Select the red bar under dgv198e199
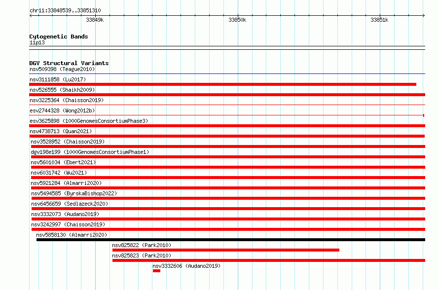439x290 pixels. pos(228,157)
